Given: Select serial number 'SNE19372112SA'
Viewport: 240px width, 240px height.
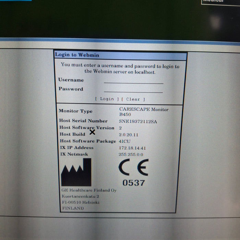Looking at the screenshot, I should 138,121.
